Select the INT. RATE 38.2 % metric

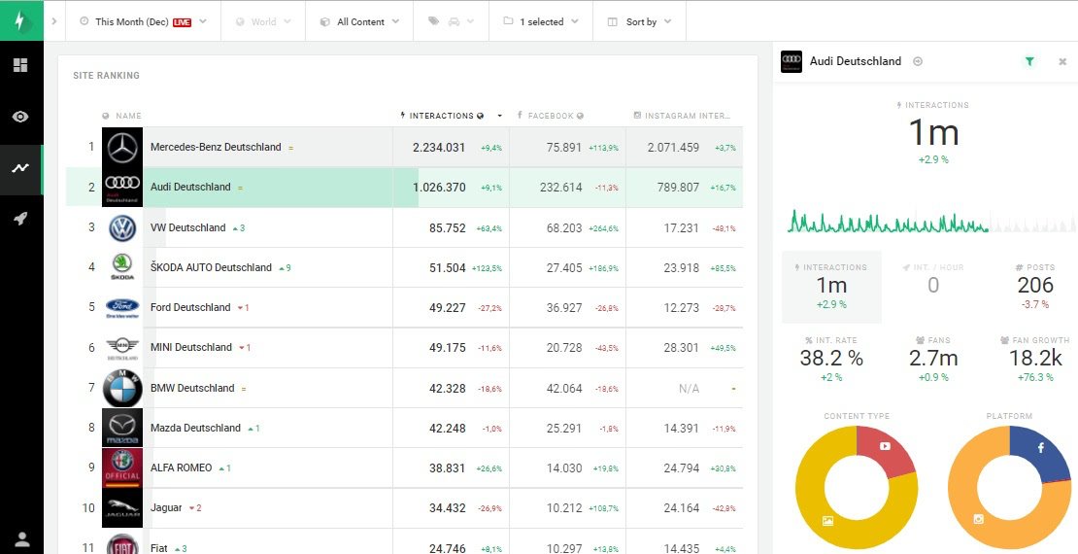coord(831,361)
